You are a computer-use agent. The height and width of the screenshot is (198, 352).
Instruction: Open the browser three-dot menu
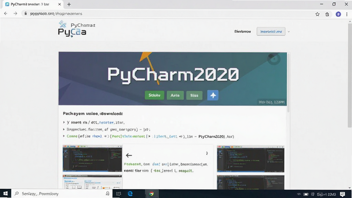tap(347, 14)
